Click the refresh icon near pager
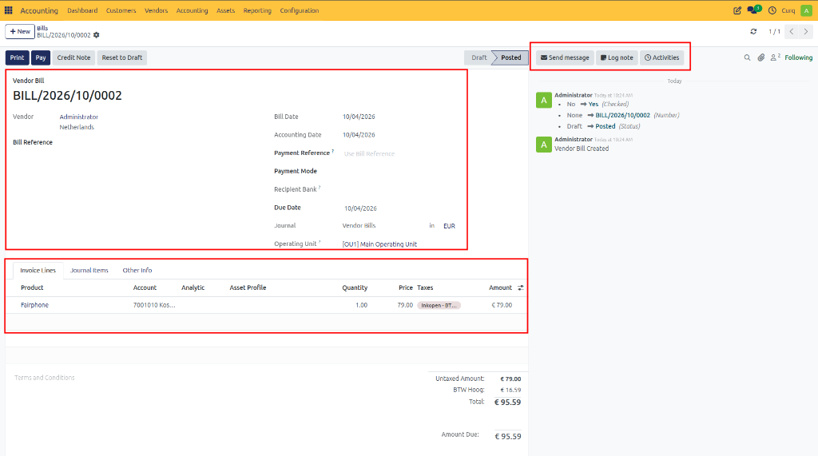This screenshot has height=456, width=818. pyautogui.click(x=753, y=31)
